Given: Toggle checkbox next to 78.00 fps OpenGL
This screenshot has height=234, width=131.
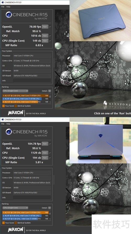Looking at the screenshot, I should (x=50, y=27).
